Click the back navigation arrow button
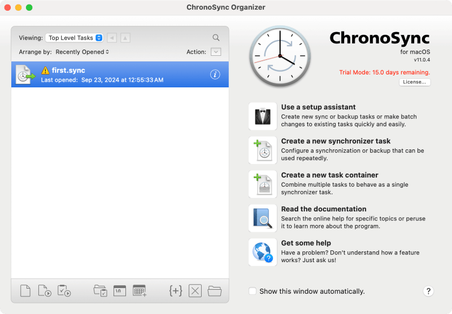This screenshot has height=314, width=452. (x=112, y=38)
